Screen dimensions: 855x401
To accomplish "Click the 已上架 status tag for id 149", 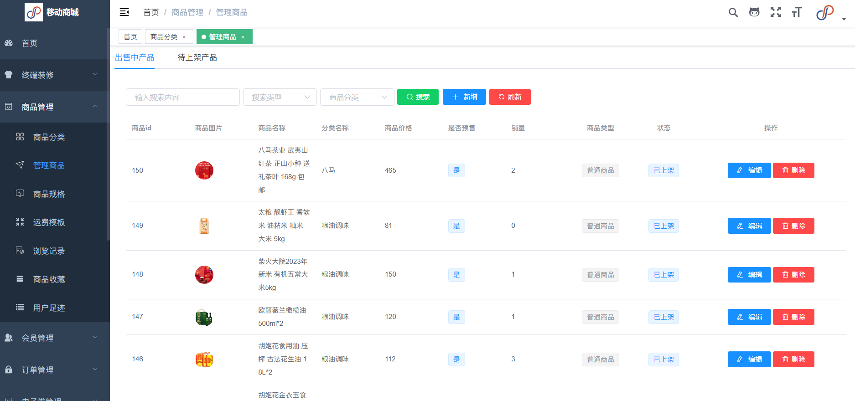I will (663, 226).
